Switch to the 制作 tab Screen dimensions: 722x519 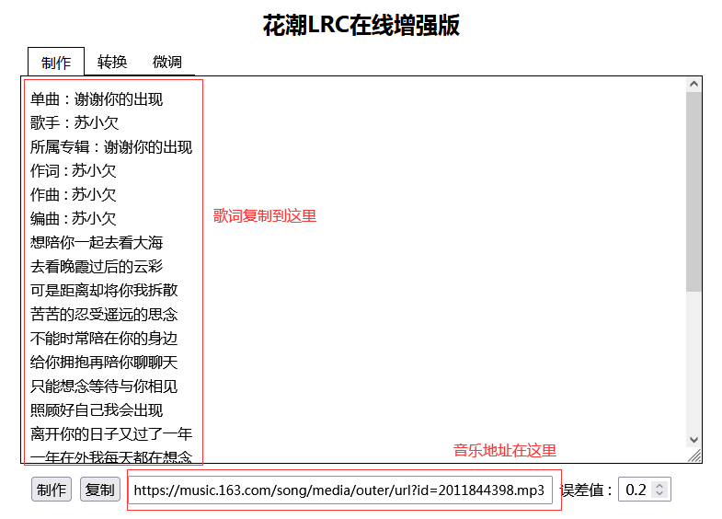(56, 62)
